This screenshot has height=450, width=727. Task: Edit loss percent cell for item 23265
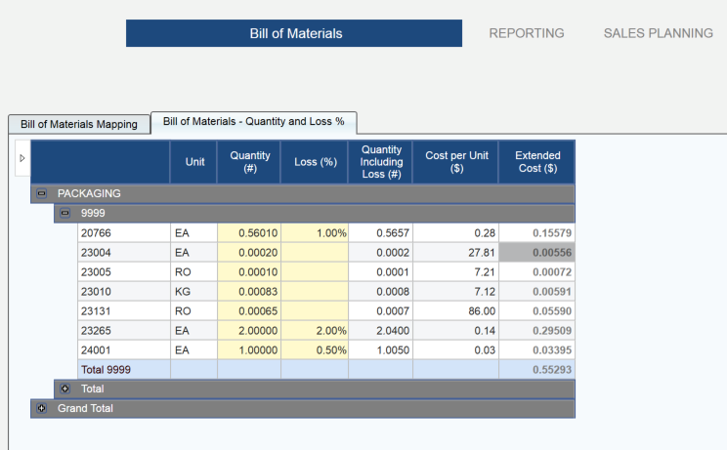[x=314, y=331]
